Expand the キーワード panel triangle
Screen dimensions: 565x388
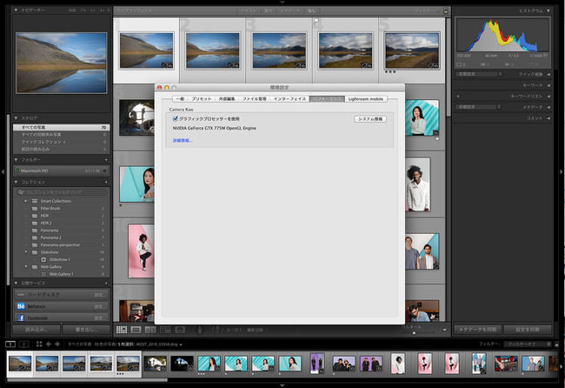[x=548, y=85]
